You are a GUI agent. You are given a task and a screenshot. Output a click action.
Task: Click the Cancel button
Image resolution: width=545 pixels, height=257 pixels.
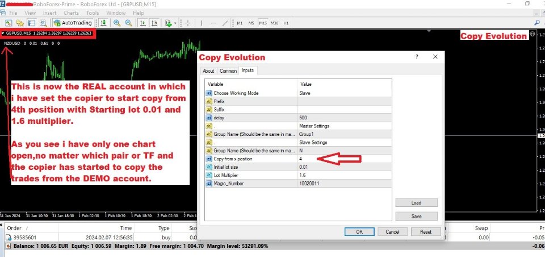coord(392,231)
